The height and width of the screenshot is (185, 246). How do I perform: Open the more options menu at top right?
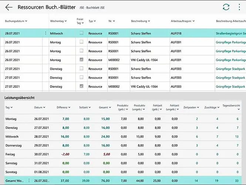pyautogui.click(x=239, y=7)
